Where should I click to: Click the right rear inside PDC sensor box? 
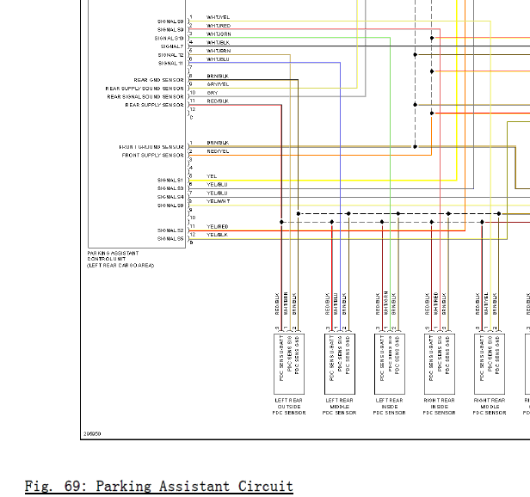pos(440,364)
